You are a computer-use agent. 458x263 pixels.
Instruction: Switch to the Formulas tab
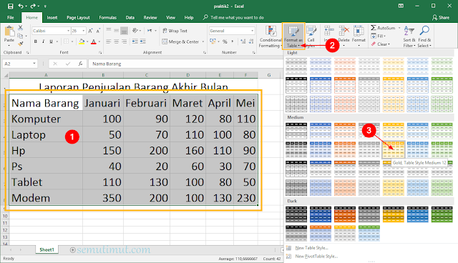click(x=107, y=17)
